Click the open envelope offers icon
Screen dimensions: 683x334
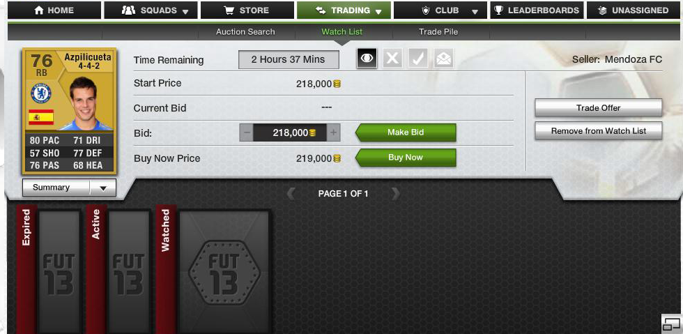pyautogui.click(x=443, y=59)
